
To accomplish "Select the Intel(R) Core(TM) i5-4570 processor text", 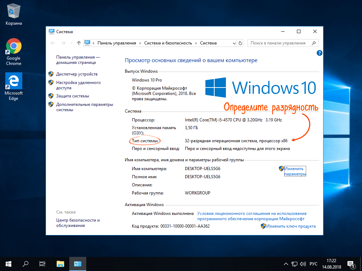I will click(233, 120).
